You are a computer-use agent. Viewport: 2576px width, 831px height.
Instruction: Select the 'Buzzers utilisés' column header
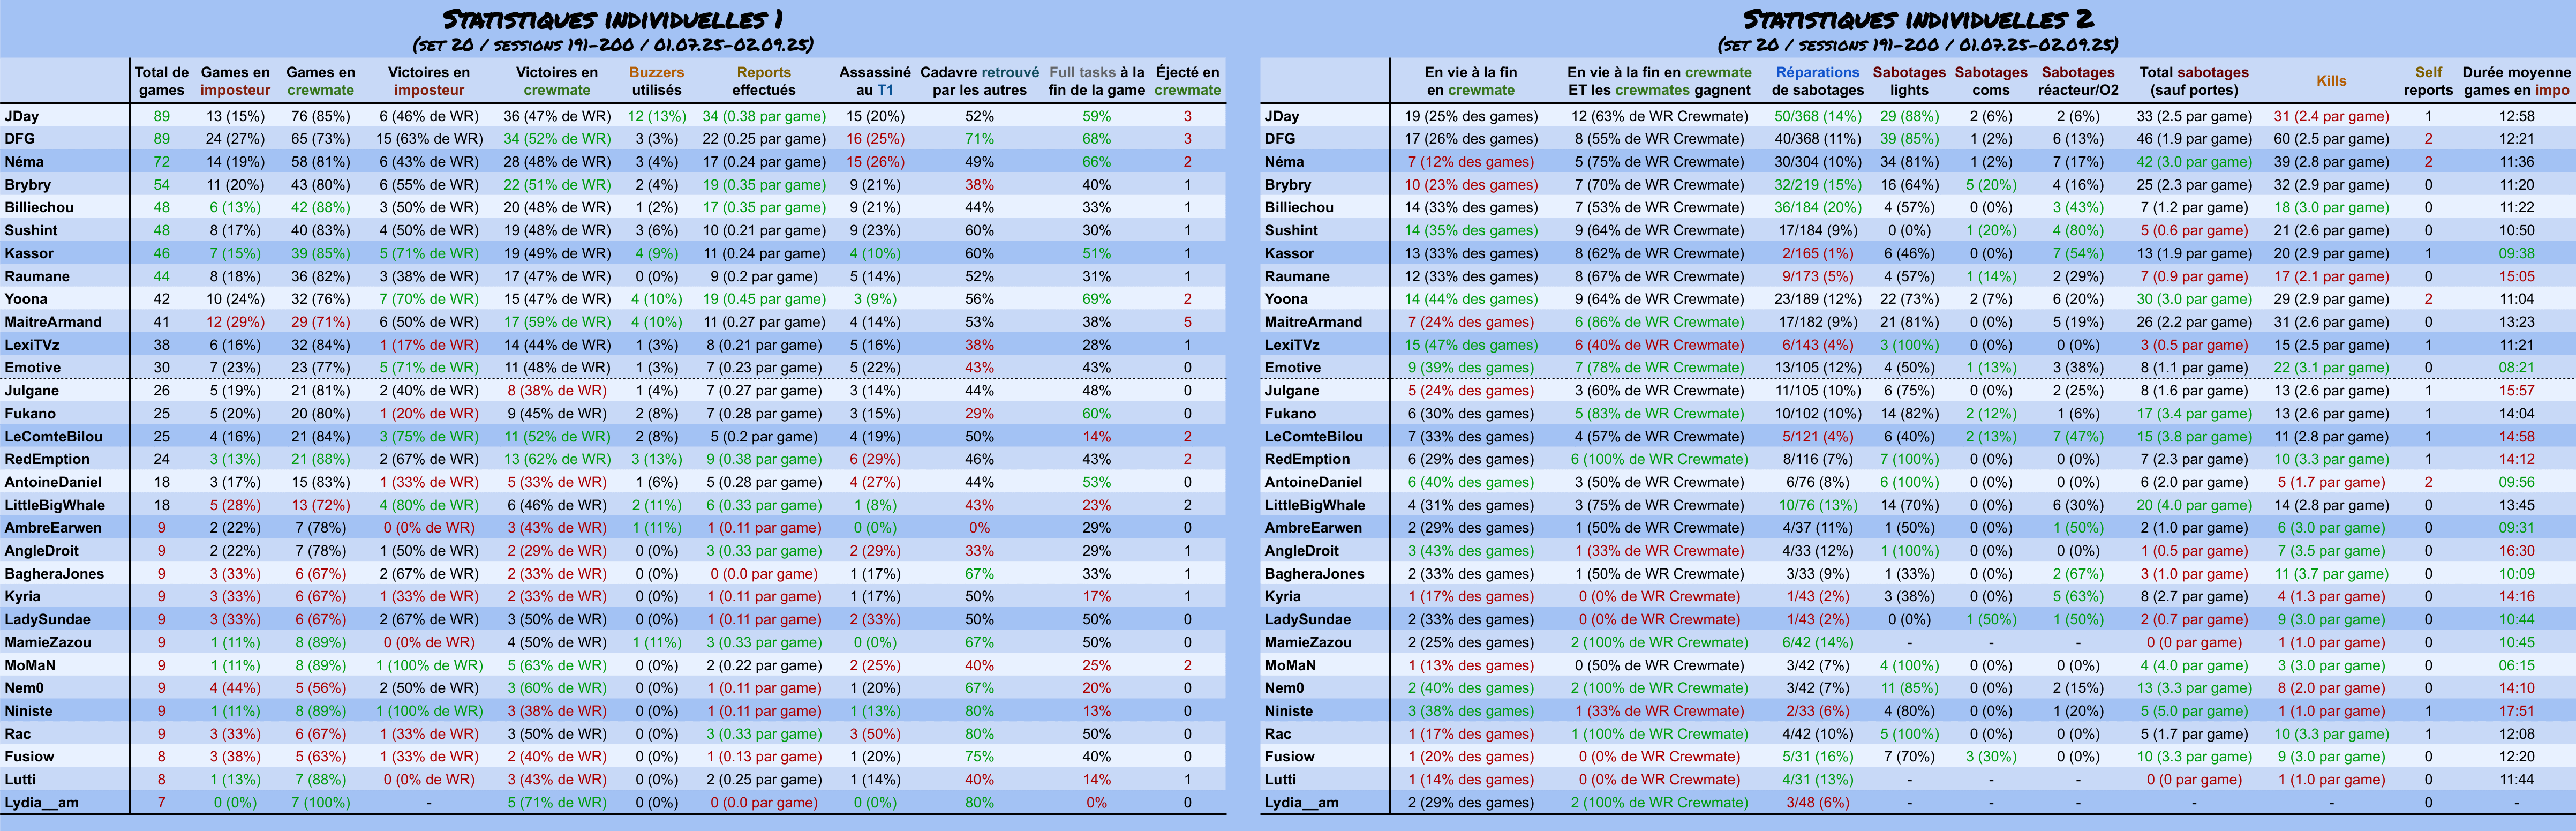point(656,81)
